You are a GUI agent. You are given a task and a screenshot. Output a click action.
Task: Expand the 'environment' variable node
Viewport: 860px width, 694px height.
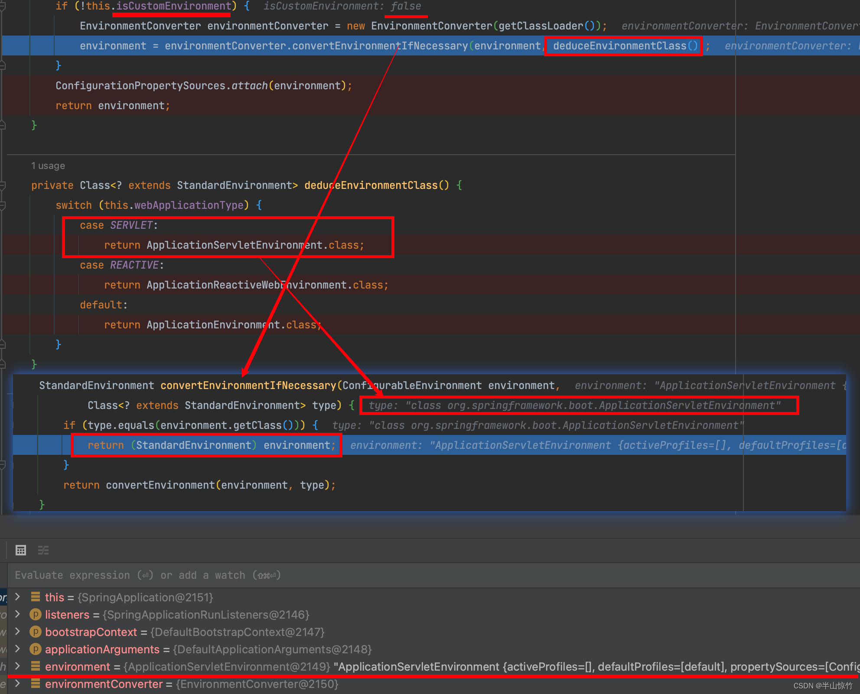(18, 666)
